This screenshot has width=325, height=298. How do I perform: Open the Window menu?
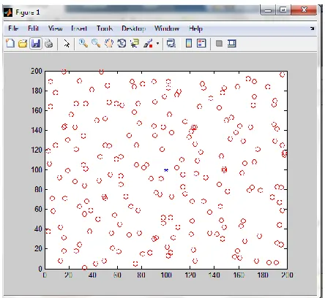pyautogui.click(x=167, y=28)
